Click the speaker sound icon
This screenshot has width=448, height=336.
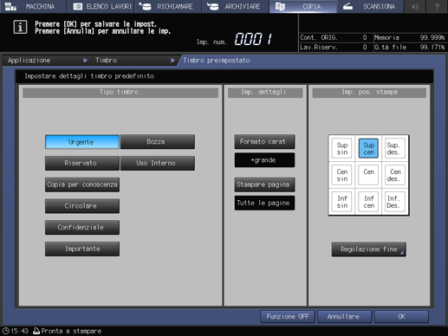click(415, 6)
